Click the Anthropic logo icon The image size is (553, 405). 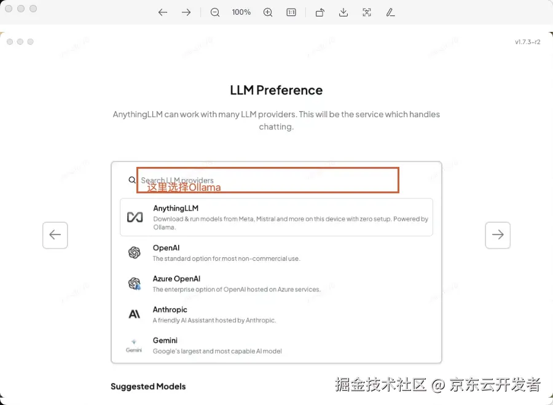click(135, 314)
